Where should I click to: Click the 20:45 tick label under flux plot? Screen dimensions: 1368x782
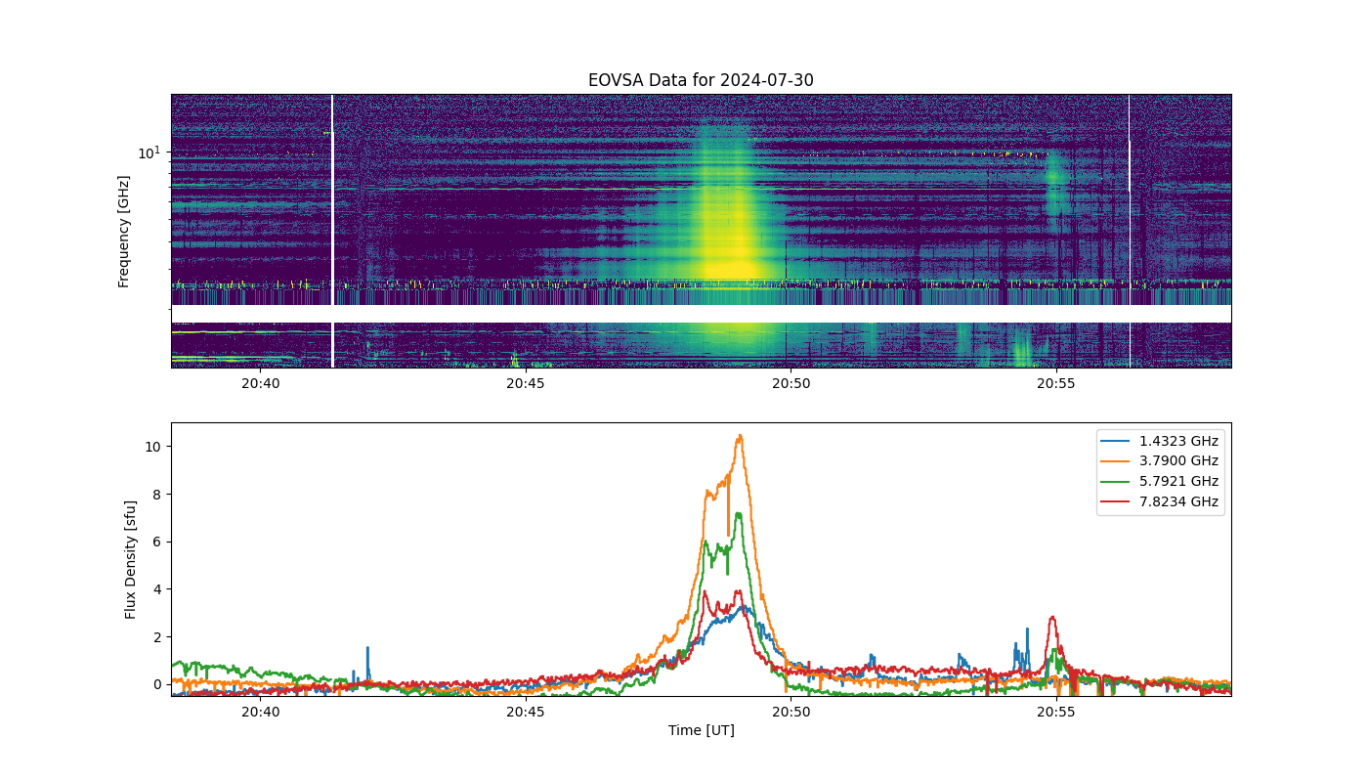coord(526,712)
